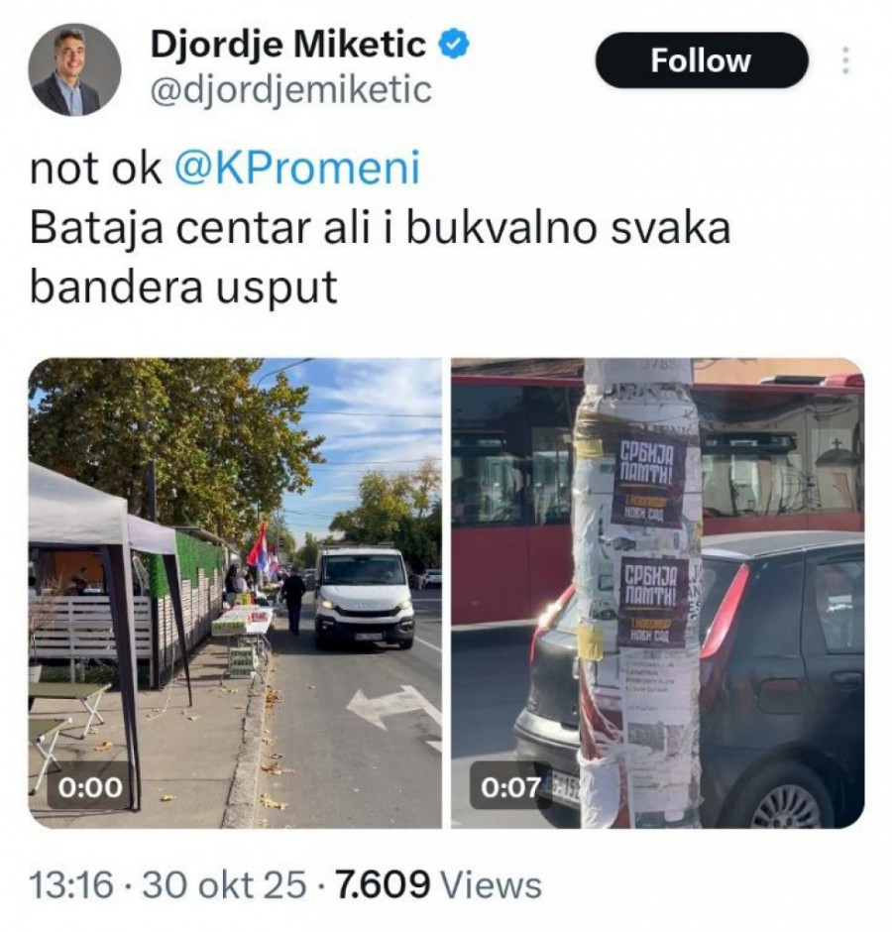Click the 30 okt 25 date
This screenshot has width=892, height=932.
click(x=225, y=885)
